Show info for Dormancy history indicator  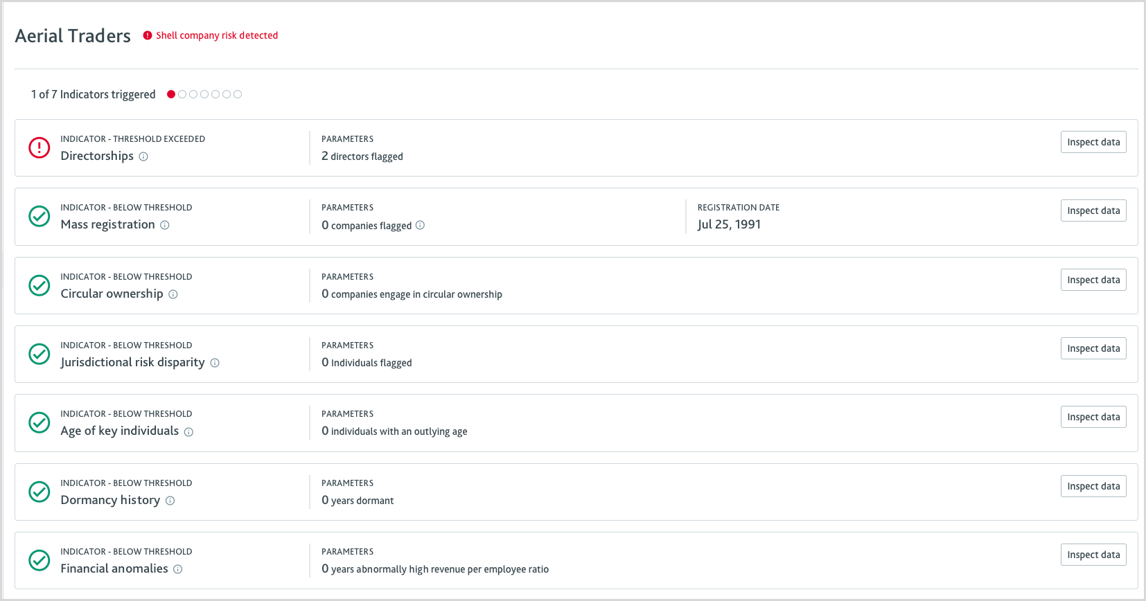(x=170, y=501)
